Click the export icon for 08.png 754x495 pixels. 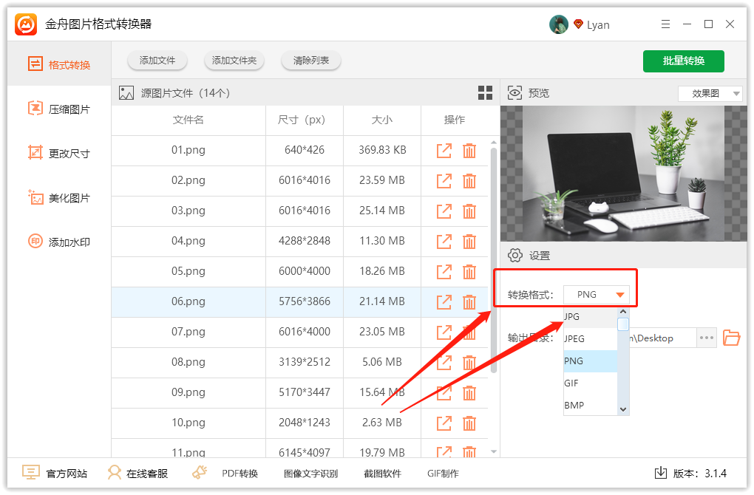(x=444, y=362)
